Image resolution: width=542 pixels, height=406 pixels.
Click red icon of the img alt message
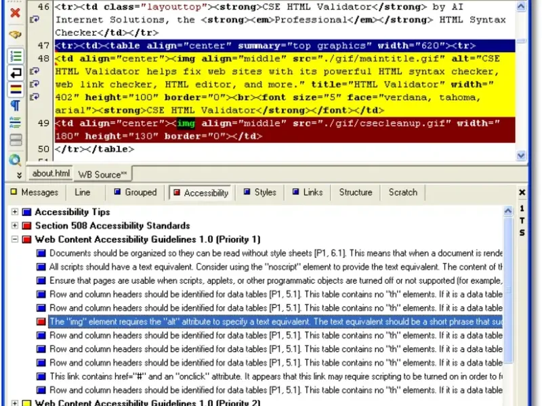(x=41, y=322)
